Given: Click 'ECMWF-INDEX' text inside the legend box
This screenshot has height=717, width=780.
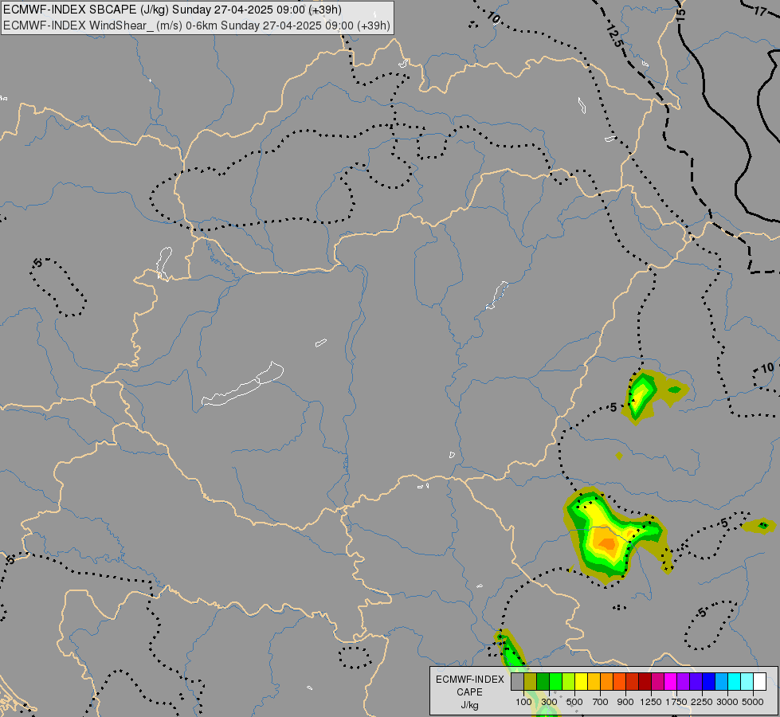Looking at the screenshot, I should pyautogui.click(x=469, y=680).
